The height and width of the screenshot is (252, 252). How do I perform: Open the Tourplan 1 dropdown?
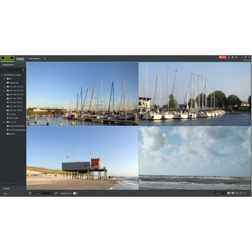[x=43, y=193]
